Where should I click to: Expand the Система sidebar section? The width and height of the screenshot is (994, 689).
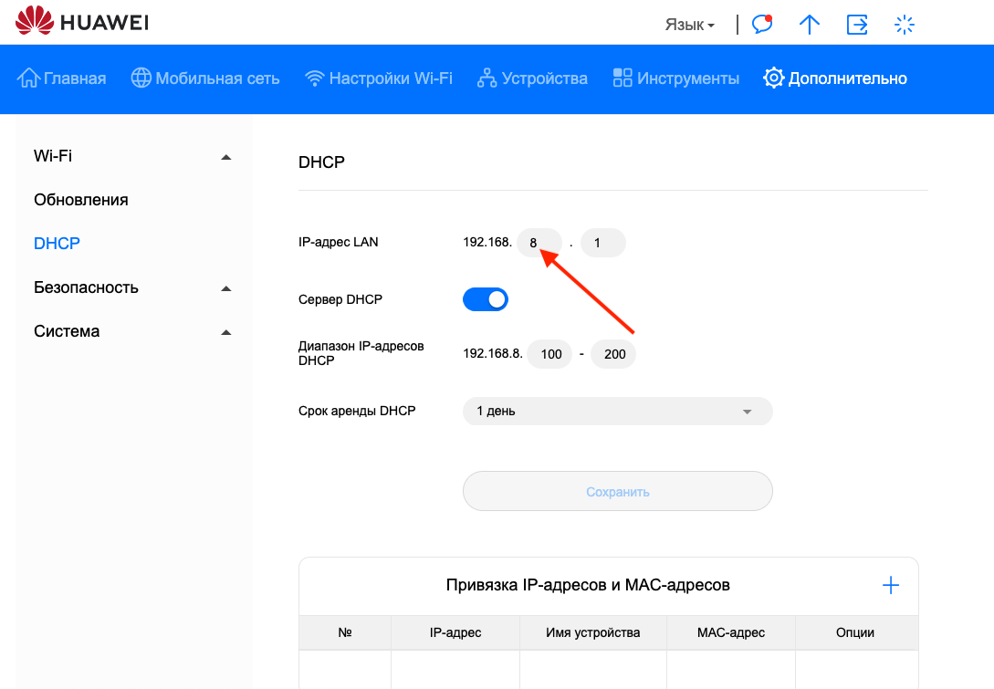point(132,331)
